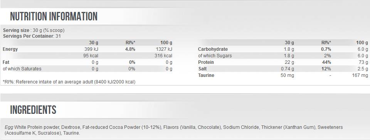The width and height of the screenshot is (370, 140).
Task: Click the Carbohydrate row label
Action: point(213,49)
